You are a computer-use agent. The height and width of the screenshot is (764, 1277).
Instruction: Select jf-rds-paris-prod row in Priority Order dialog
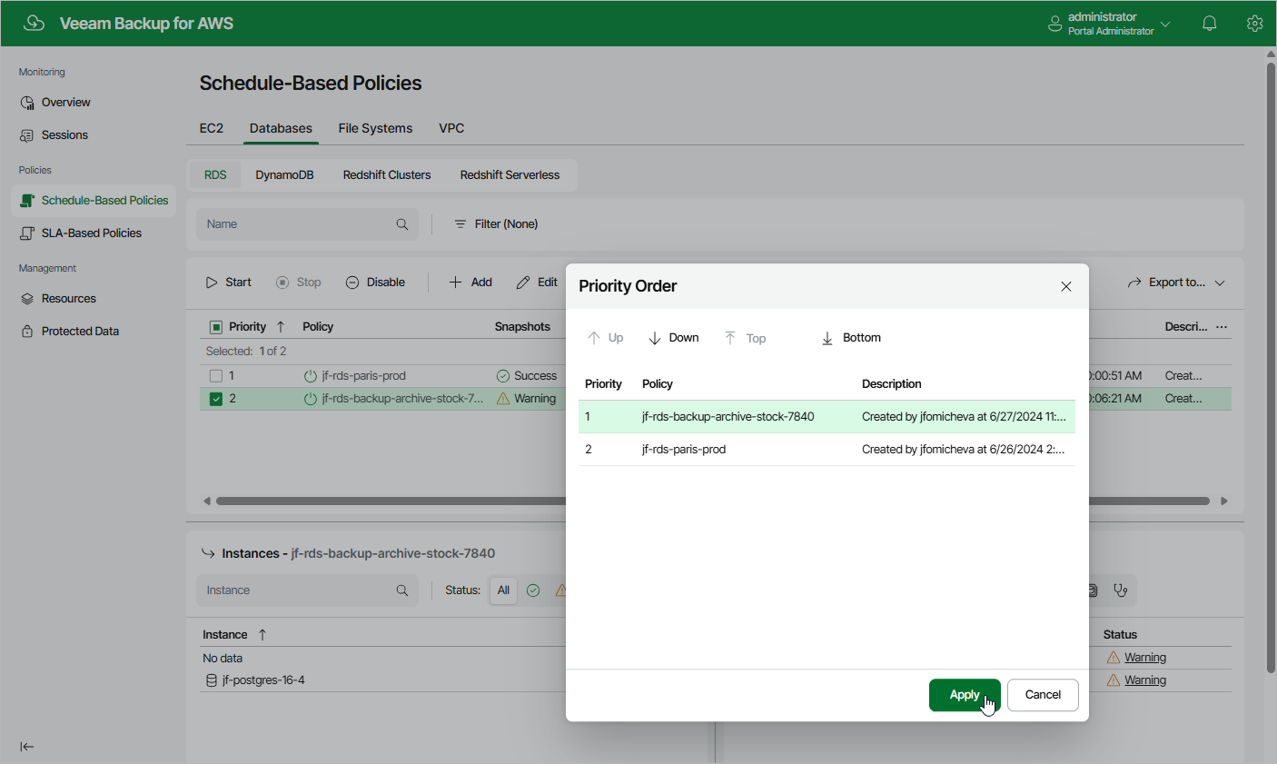827,450
